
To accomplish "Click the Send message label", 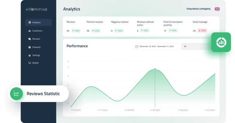I will (x=200, y=22).
